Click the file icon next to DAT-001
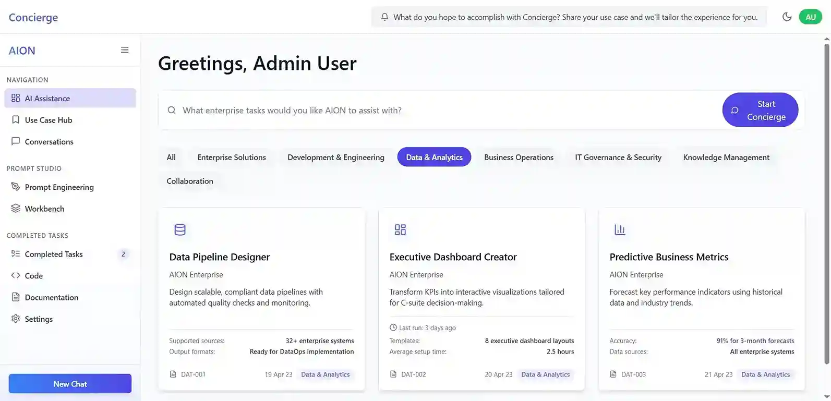 (173, 374)
